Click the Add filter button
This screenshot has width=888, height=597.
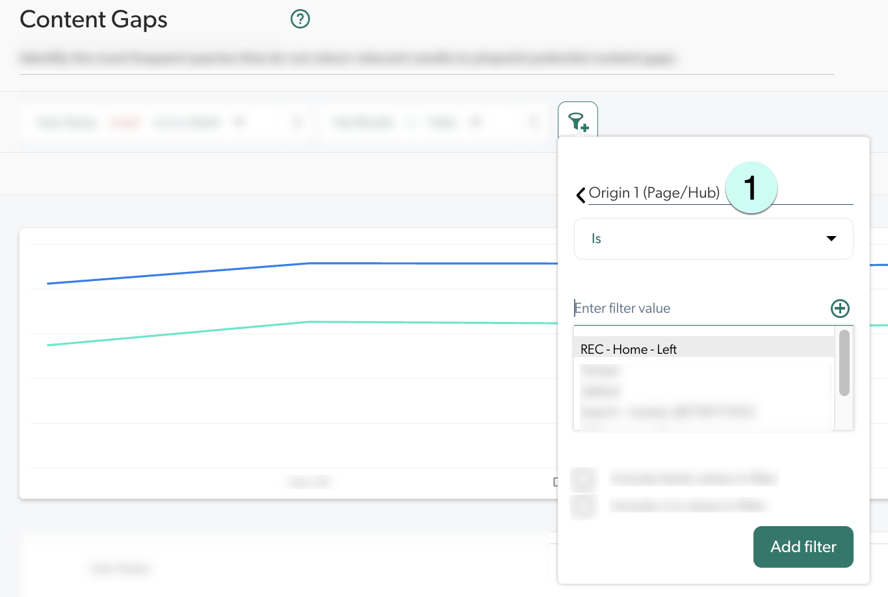point(803,547)
